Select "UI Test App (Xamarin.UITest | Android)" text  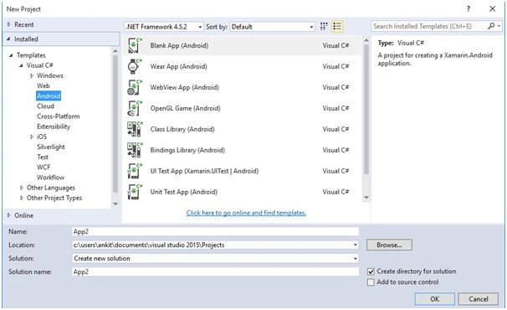point(204,171)
